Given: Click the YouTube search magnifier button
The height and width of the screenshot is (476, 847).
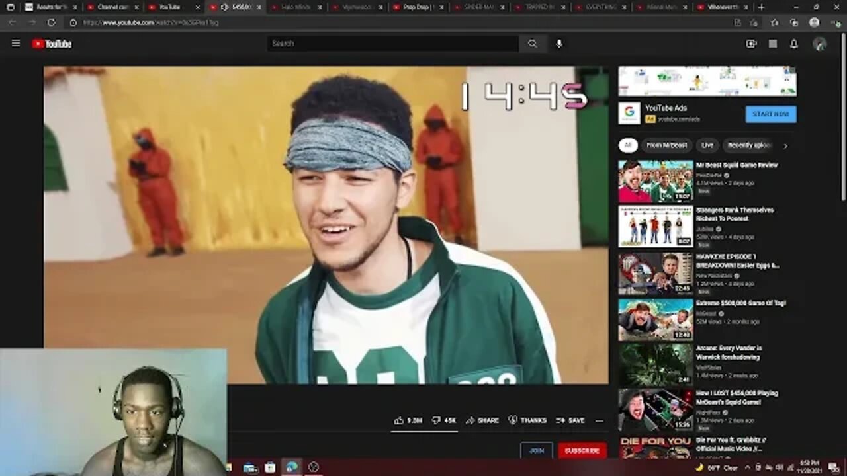Looking at the screenshot, I should pyautogui.click(x=533, y=44).
